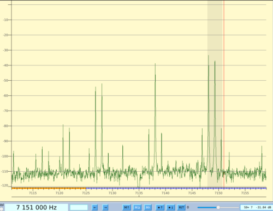Screen dimensions: 273x211
Task: Click the slider handle beside RIT
Action: 218,207
